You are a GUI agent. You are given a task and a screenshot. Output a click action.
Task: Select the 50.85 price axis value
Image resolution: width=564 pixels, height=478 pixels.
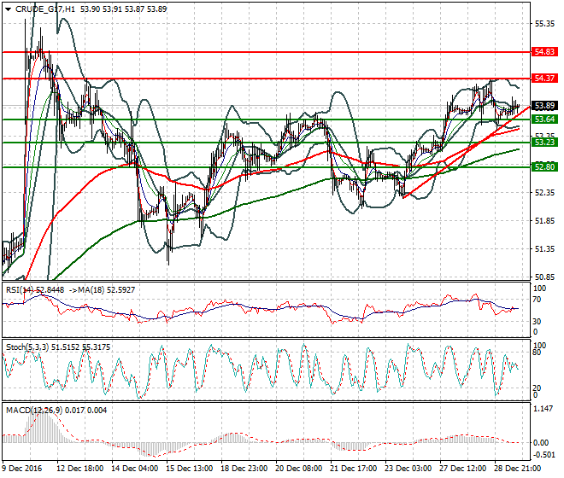[x=544, y=277]
